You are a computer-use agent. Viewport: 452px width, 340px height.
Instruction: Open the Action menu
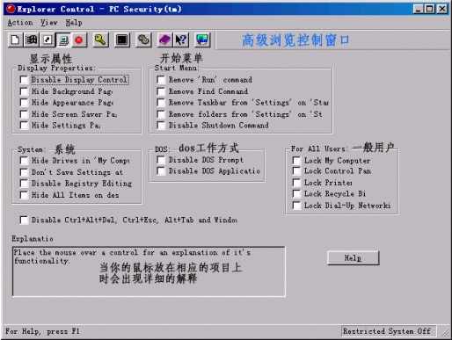click(20, 23)
